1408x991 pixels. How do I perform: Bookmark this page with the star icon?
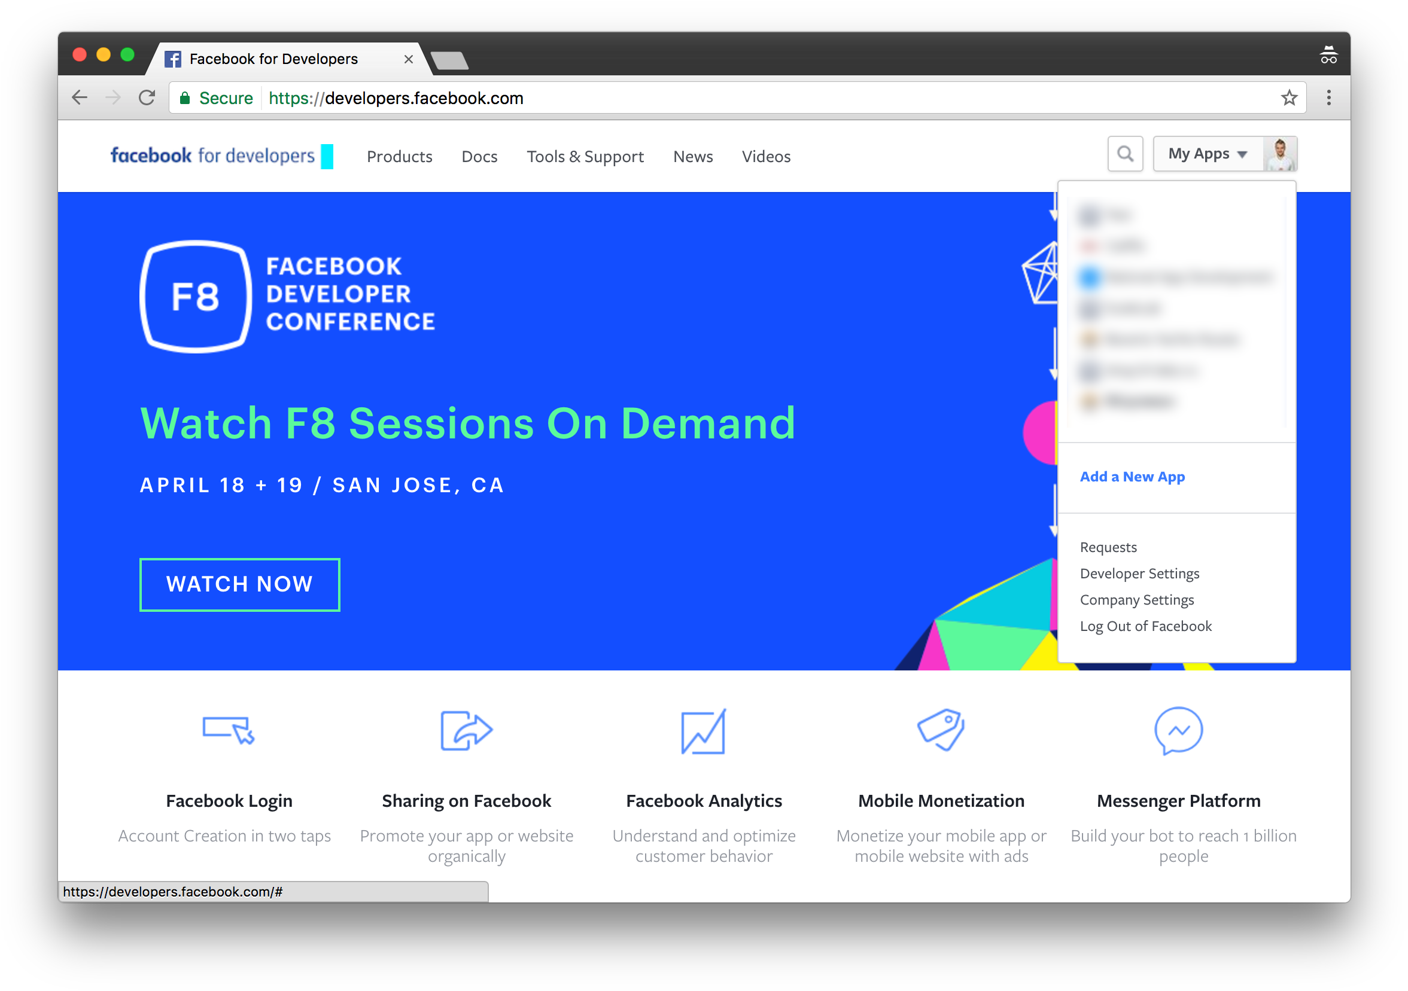pyautogui.click(x=1289, y=97)
